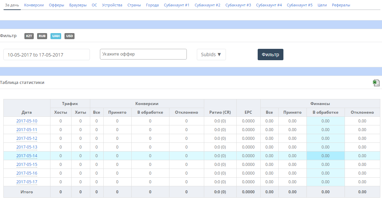Click the EPC value in the Итого row
This screenshot has width=382, height=198.
(x=249, y=192)
